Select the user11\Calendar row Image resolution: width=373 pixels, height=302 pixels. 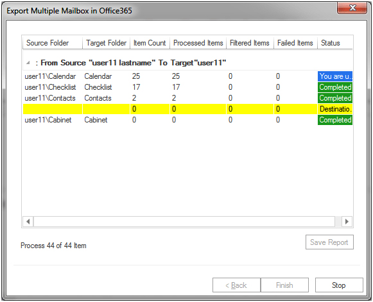tap(187, 76)
